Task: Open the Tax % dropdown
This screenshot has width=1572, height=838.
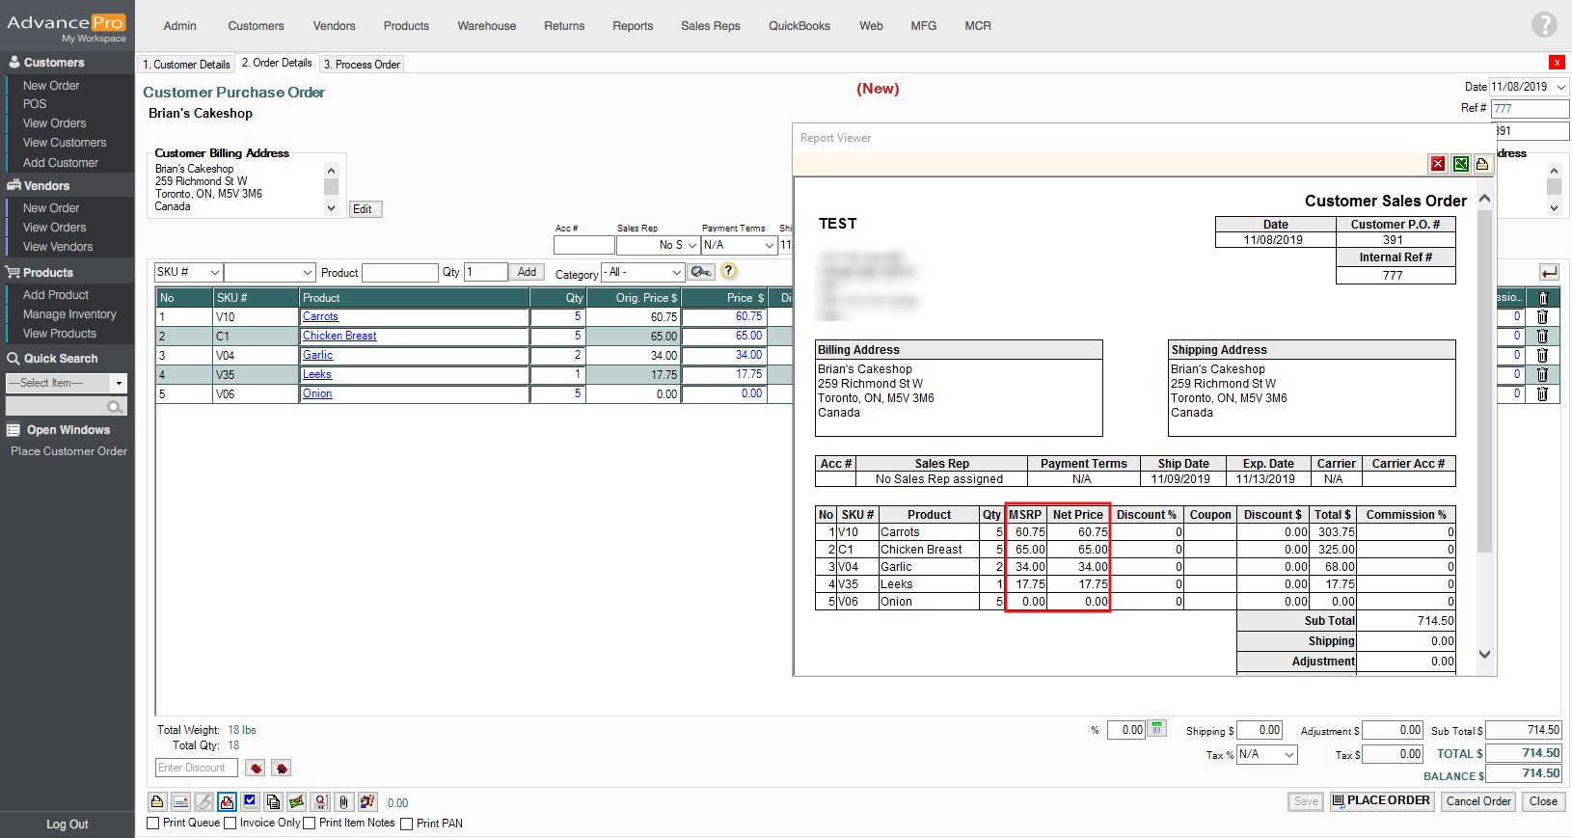Action: (x=1266, y=754)
